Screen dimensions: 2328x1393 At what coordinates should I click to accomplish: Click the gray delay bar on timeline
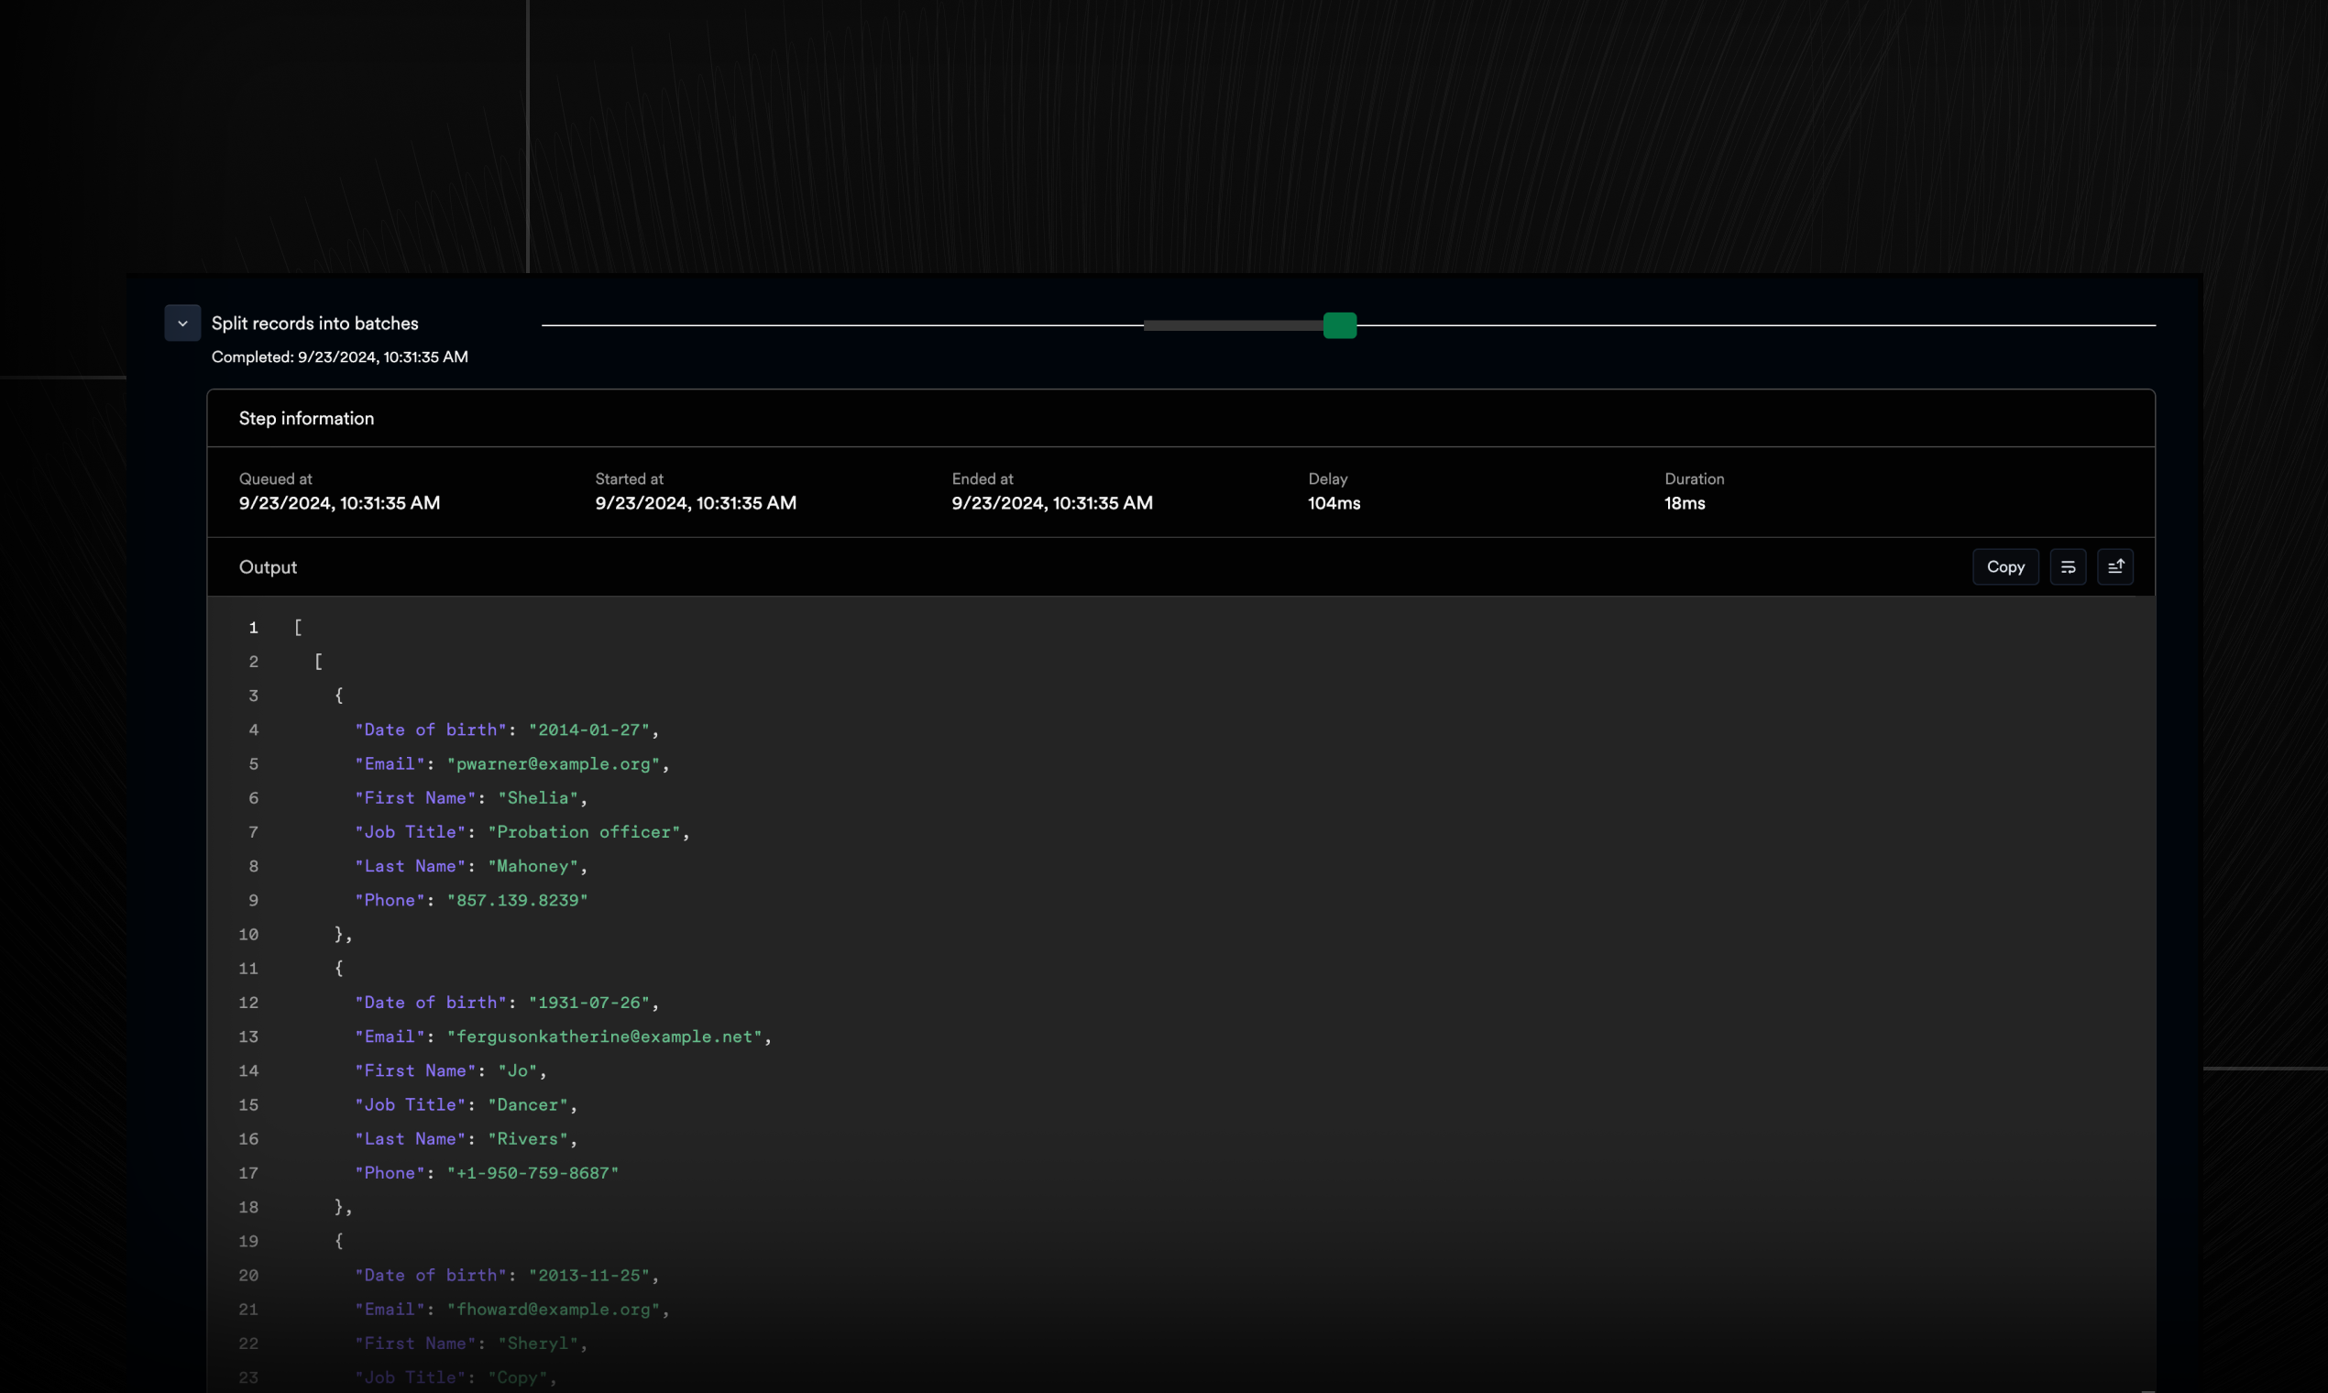pyautogui.click(x=1233, y=325)
